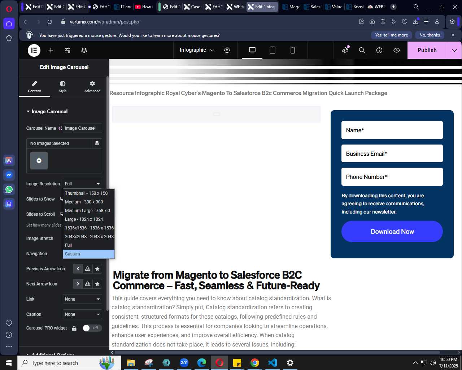
Task: Open the help question mark icon
Action: [379, 50]
